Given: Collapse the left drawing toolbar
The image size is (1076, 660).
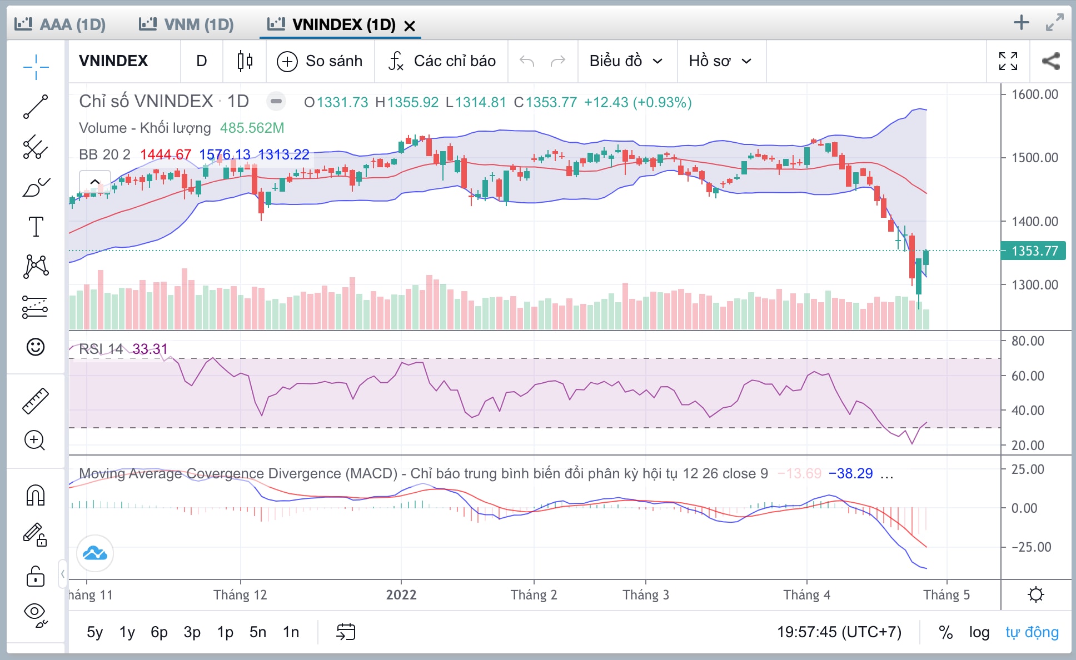Looking at the screenshot, I should point(62,573).
